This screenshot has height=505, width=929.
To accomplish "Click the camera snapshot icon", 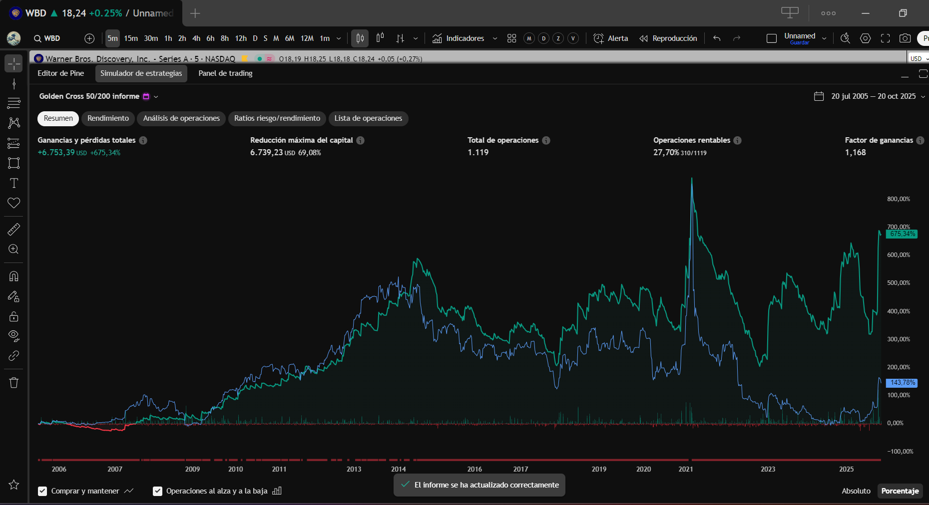I will point(905,38).
